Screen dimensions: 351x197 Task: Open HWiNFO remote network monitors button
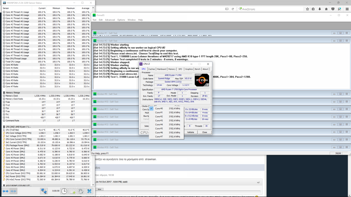click(x=44, y=191)
